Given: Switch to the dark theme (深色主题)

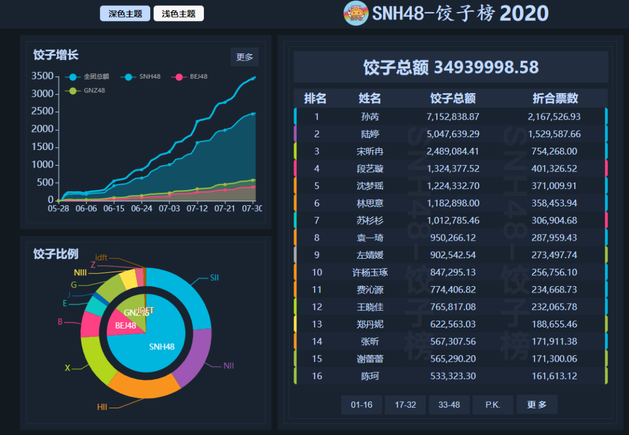Looking at the screenshot, I should tap(125, 13).
